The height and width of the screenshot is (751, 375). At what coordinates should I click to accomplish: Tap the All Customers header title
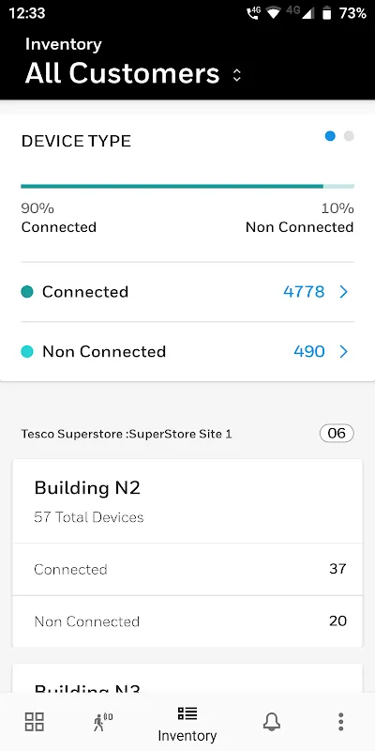tap(123, 74)
